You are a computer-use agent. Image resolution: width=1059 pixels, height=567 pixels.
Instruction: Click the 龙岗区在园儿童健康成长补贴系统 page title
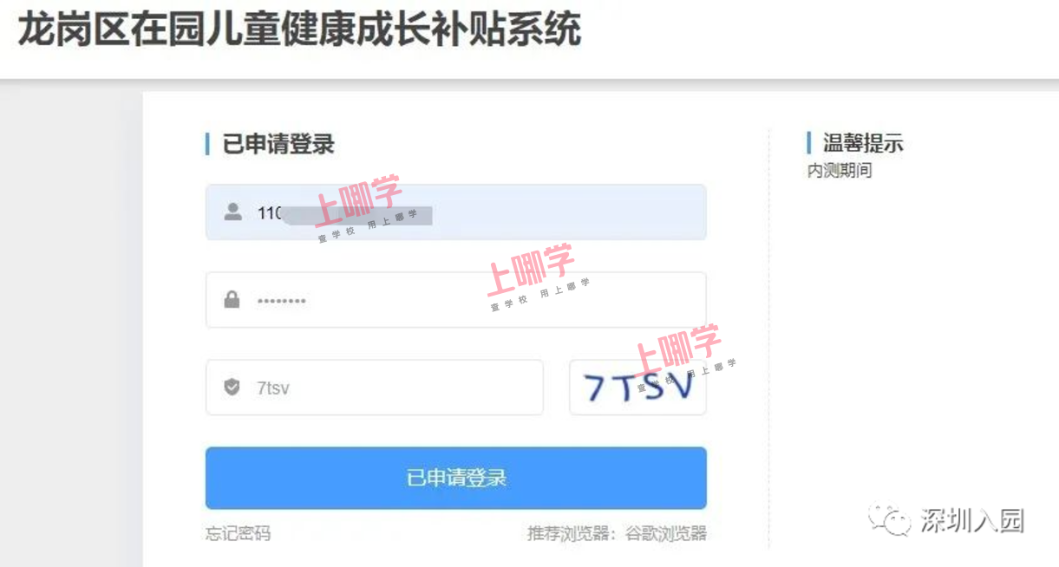click(x=299, y=31)
